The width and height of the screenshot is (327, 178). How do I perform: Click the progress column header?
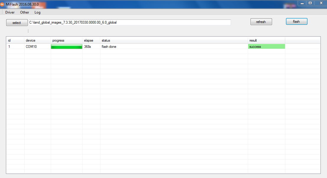click(x=66, y=40)
